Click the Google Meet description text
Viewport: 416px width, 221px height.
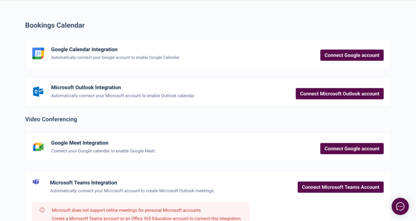coord(103,151)
